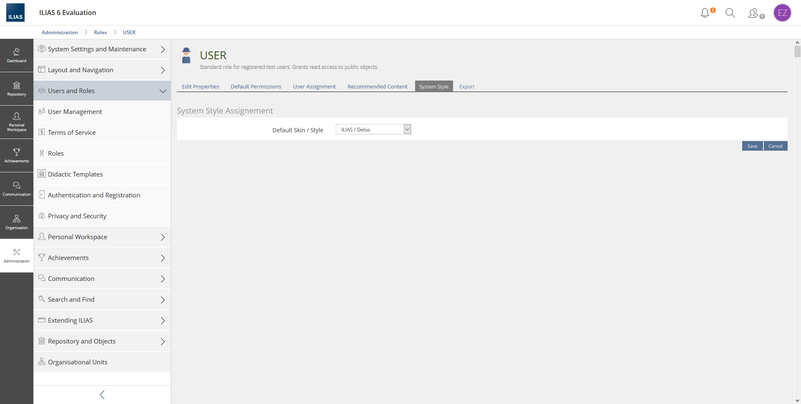Open the Default Skin / Style dropdown

(373, 129)
